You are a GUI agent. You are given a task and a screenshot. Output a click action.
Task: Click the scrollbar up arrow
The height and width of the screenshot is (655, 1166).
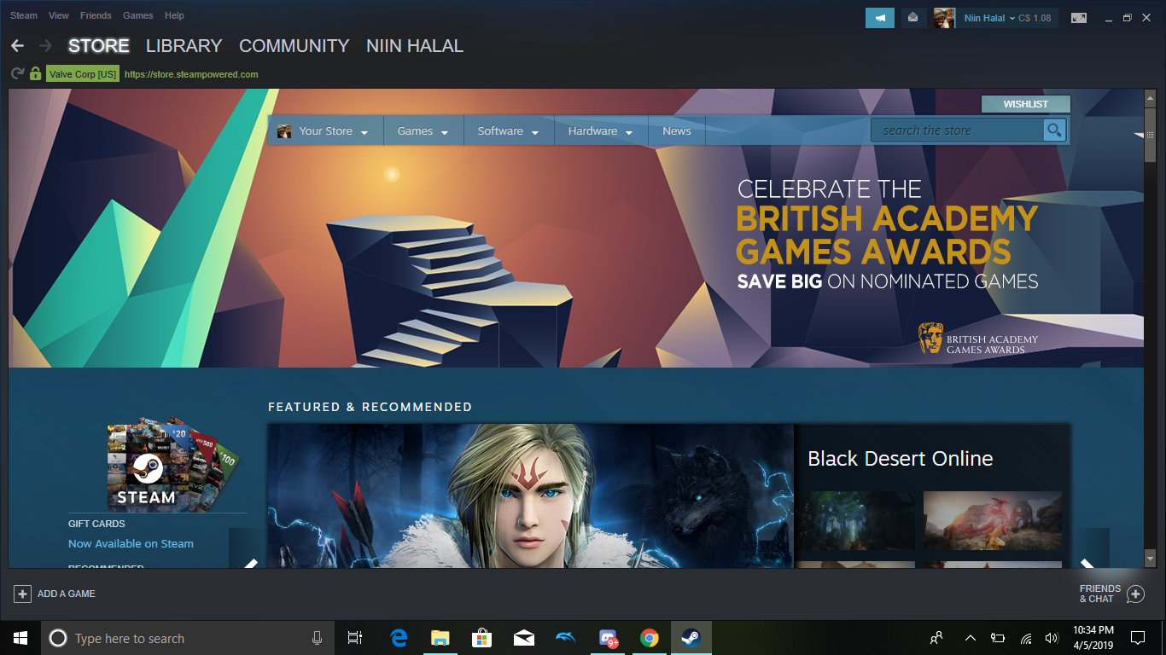1150,98
